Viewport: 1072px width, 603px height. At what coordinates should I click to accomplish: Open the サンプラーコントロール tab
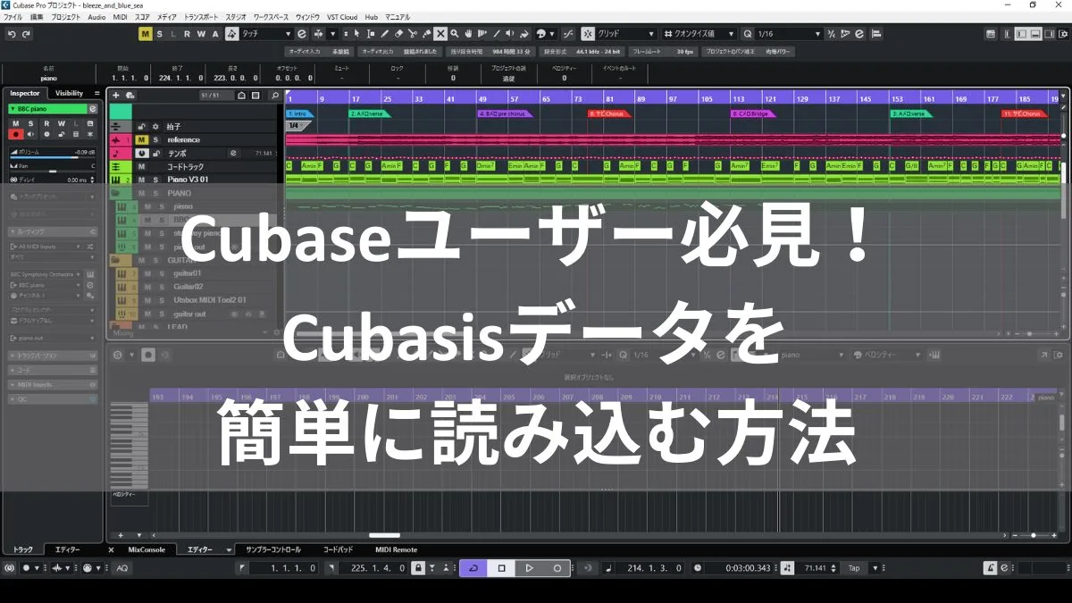point(273,549)
